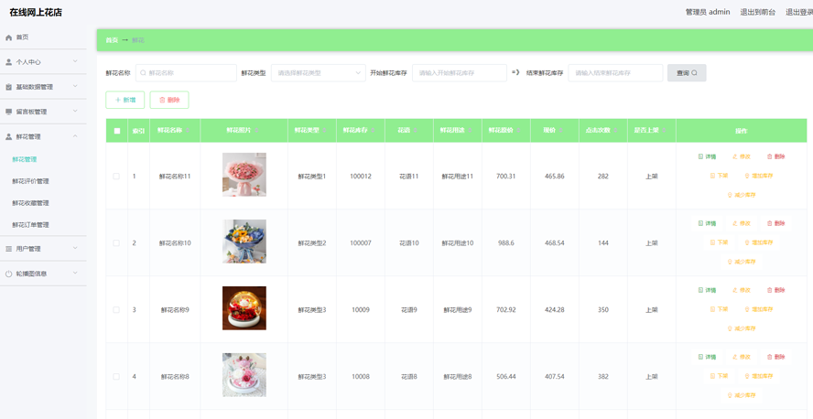Expand the 留言板管理 sidebar menu
The image size is (813, 419).
point(43,112)
